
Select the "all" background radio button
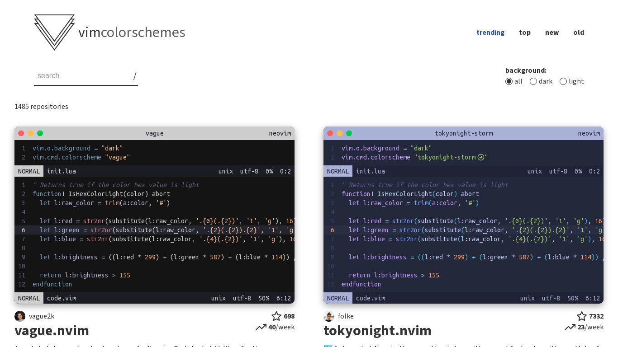pos(509,81)
